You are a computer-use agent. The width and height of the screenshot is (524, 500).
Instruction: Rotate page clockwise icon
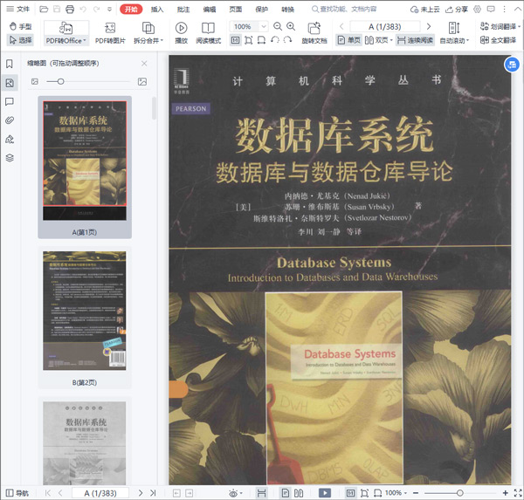coord(287,40)
